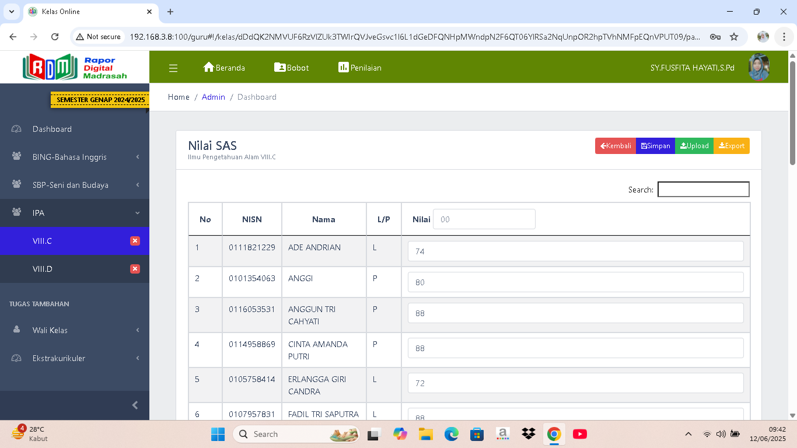Remove VIII.D class with red X
Viewport: 797px width, 448px height.
135,269
